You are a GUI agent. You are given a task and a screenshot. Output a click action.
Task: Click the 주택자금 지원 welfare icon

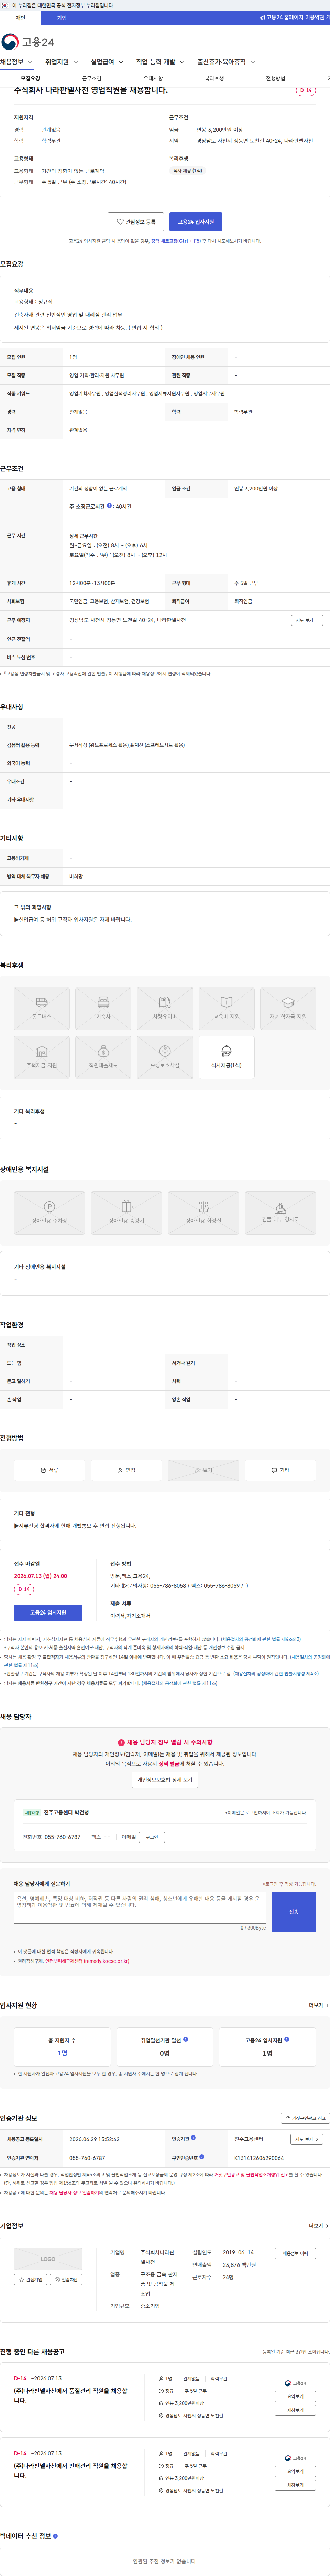click(x=42, y=1058)
